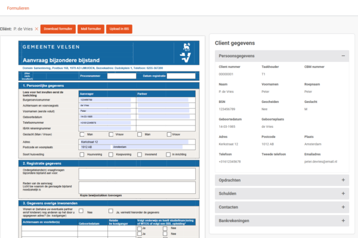358x238 pixels.
Task: Click the section header 3. Gegevens overige inwonenden
Action: 109,203
